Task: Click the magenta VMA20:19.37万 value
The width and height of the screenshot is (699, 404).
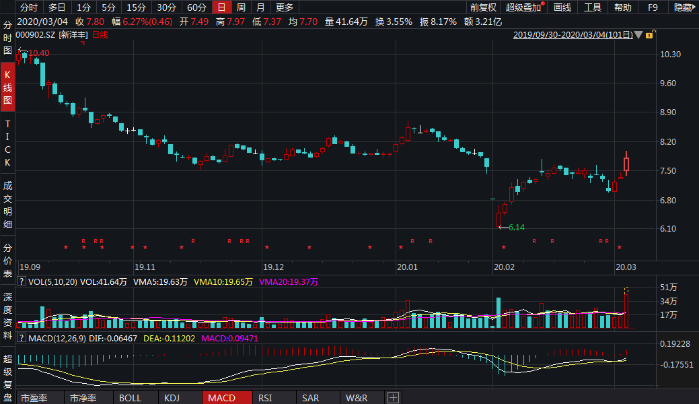Action: coord(289,281)
